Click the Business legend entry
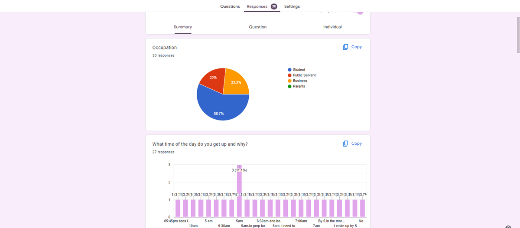The height and width of the screenshot is (228, 520). coord(297,81)
